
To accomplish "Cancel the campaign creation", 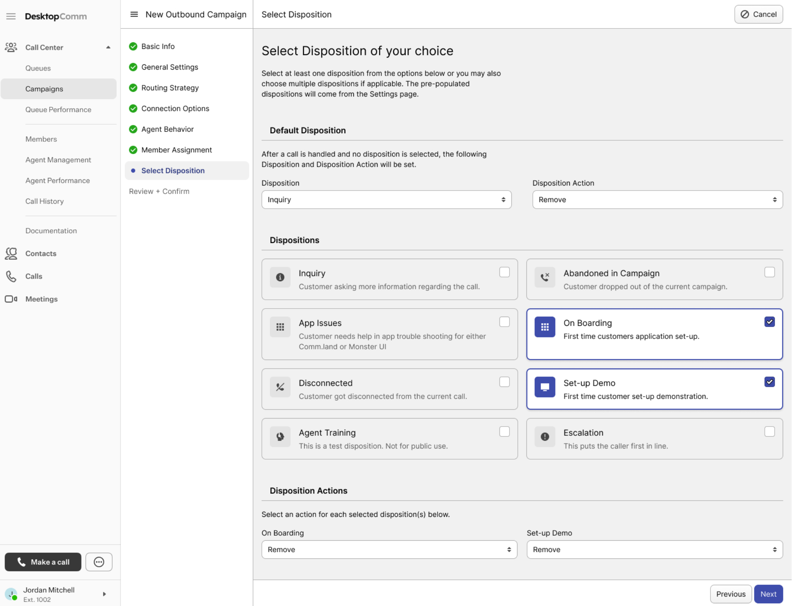I will 758,15.
